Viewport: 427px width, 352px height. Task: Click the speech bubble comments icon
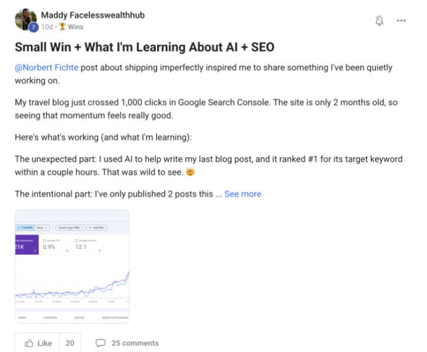click(101, 343)
